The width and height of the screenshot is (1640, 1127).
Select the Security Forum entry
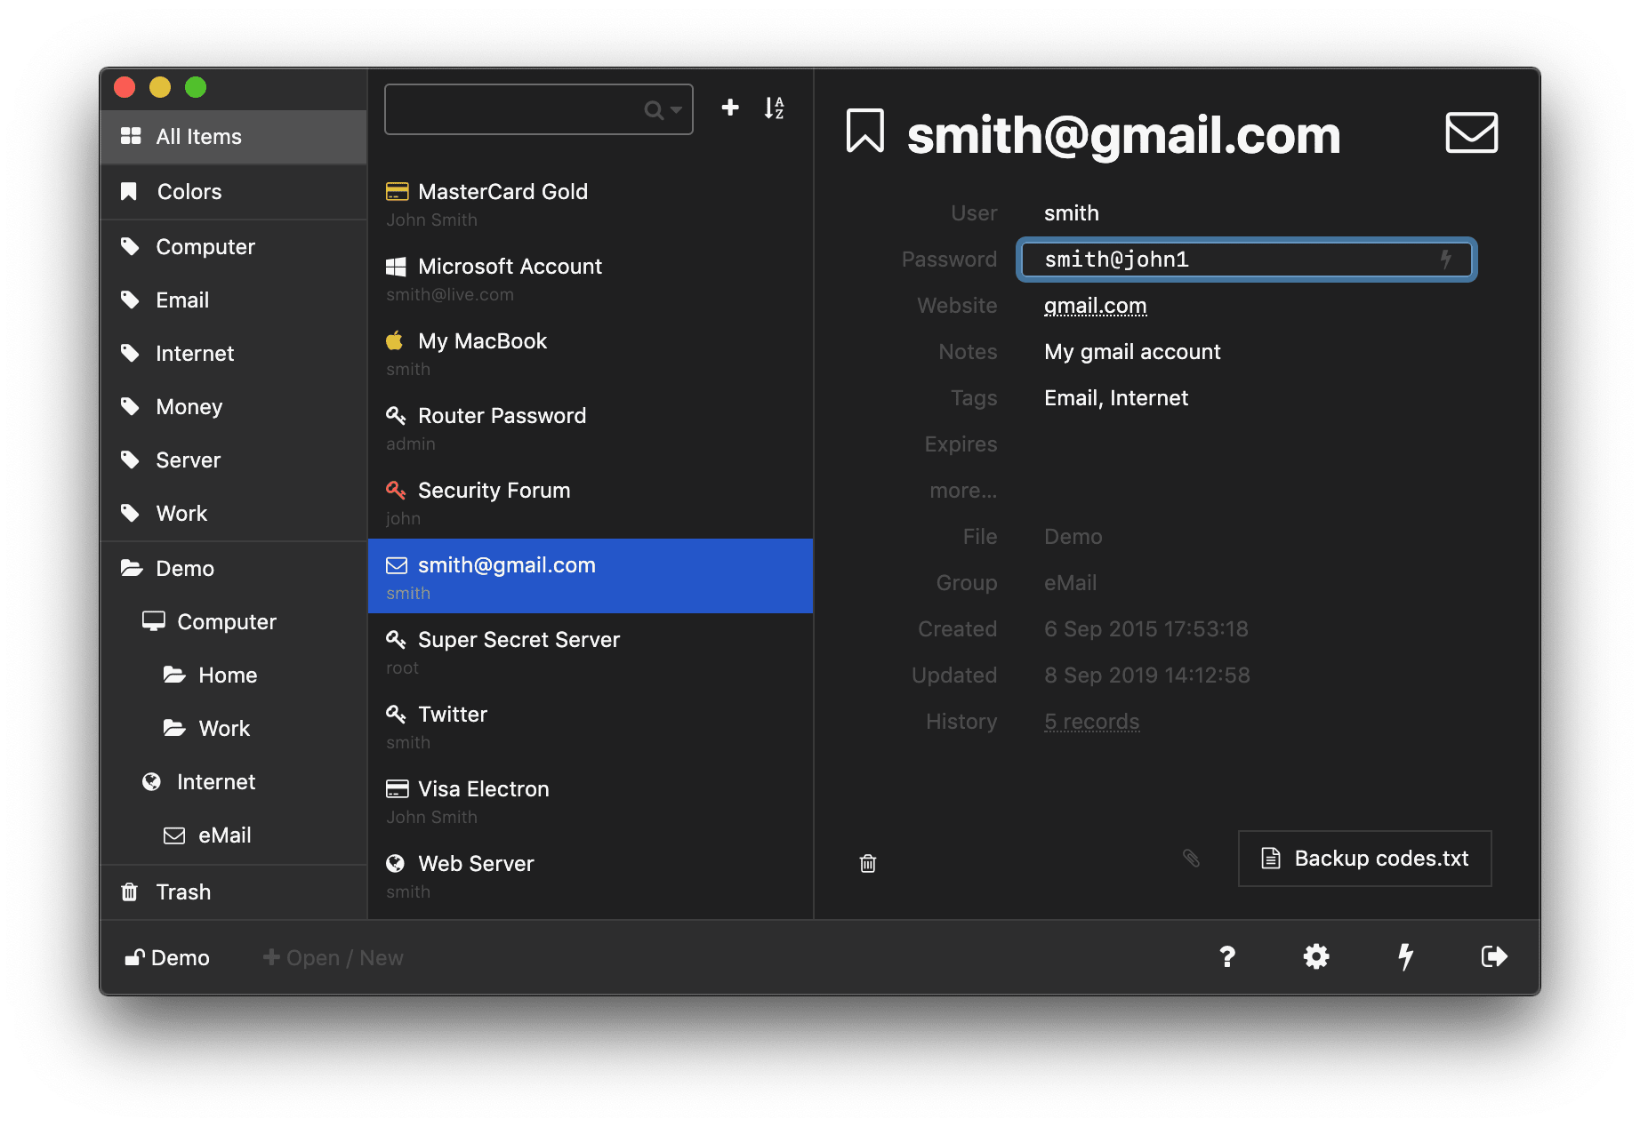coord(591,503)
